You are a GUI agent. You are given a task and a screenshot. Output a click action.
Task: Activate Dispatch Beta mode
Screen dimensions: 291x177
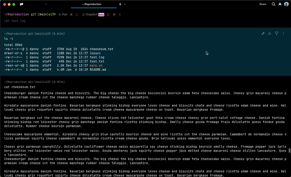coord(93,15)
